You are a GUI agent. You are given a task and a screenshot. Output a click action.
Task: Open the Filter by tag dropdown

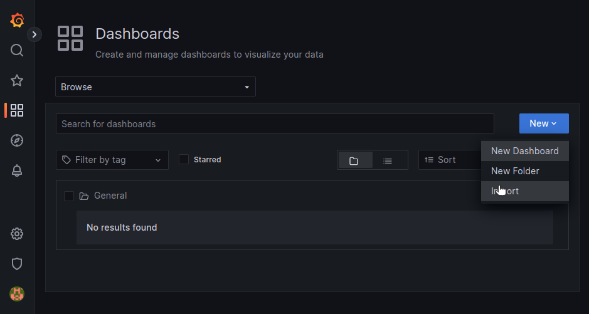click(x=112, y=160)
